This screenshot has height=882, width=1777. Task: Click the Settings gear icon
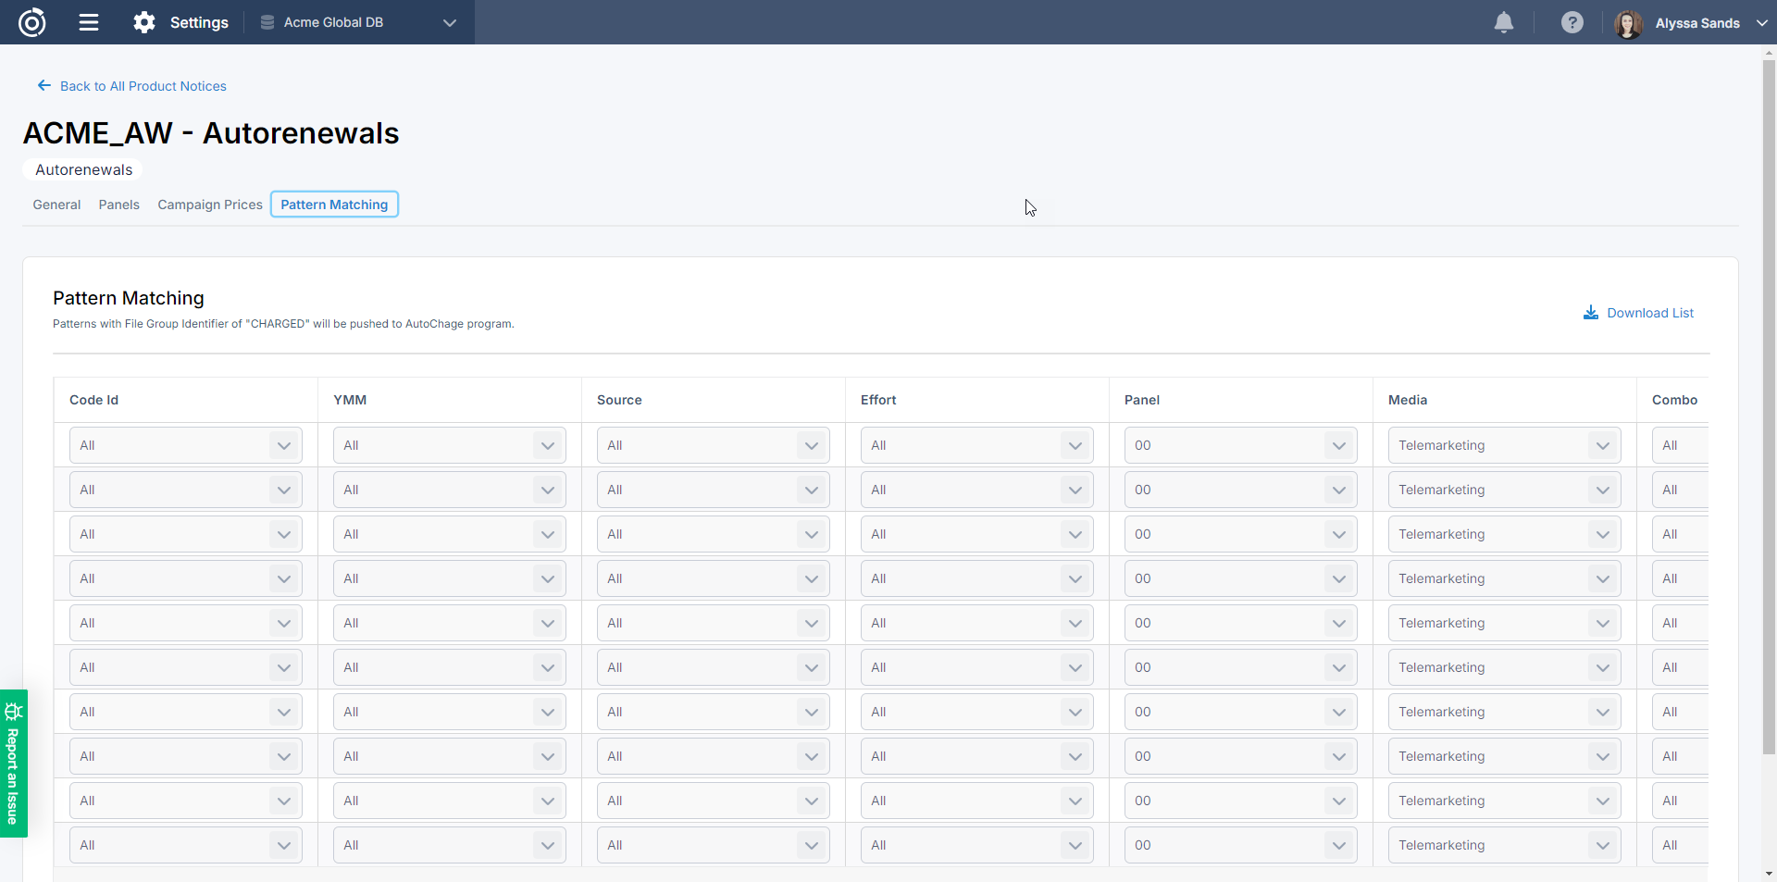pos(144,22)
